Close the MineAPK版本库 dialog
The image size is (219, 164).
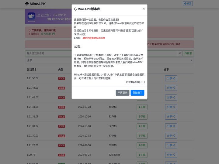tap(144, 9)
